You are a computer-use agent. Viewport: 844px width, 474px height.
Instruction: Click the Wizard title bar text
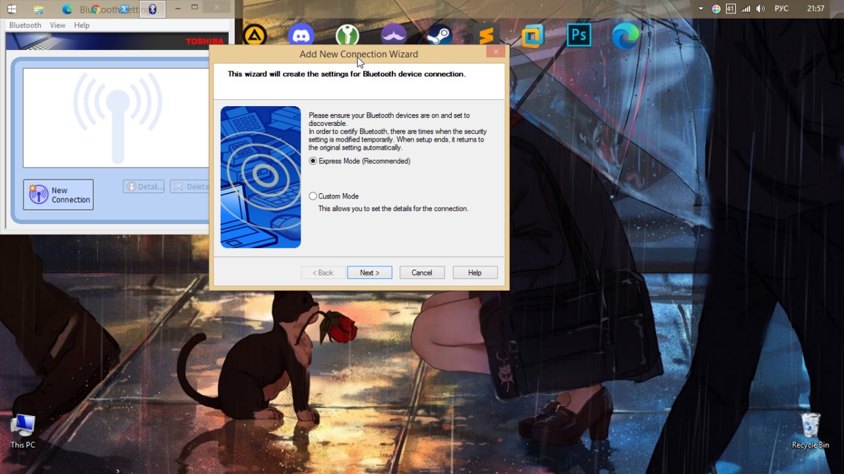click(359, 54)
